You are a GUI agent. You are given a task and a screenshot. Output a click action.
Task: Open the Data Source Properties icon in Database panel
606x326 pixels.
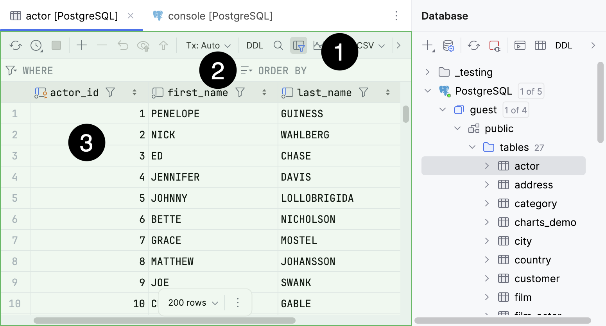449,45
